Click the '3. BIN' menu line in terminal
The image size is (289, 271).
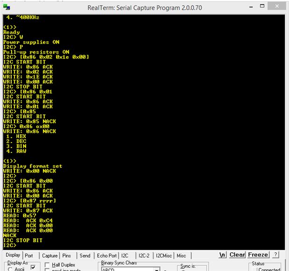click(16, 146)
